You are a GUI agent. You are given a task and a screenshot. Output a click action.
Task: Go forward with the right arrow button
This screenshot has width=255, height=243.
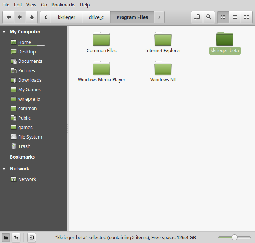pos(20,17)
